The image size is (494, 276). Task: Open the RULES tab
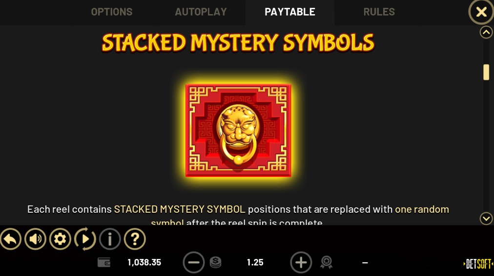point(379,12)
